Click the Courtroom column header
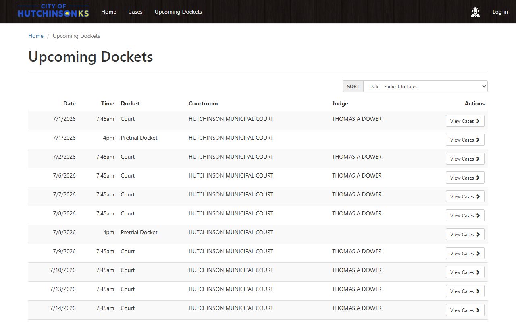Image resolution: width=516 pixels, height=322 pixels. coord(203,103)
